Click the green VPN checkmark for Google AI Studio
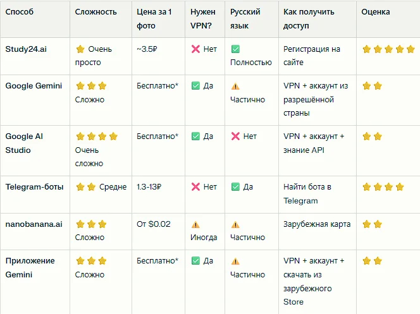 point(195,136)
